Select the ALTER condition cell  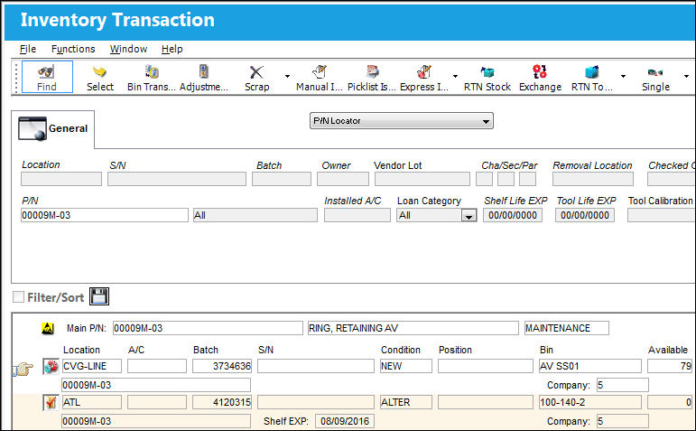(405, 403)
